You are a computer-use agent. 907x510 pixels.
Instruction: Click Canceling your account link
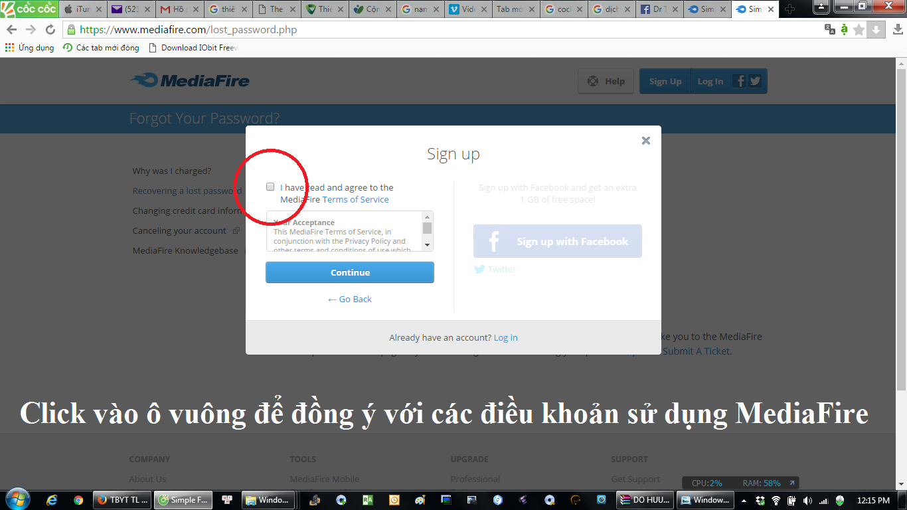click(x=179, y=230)
